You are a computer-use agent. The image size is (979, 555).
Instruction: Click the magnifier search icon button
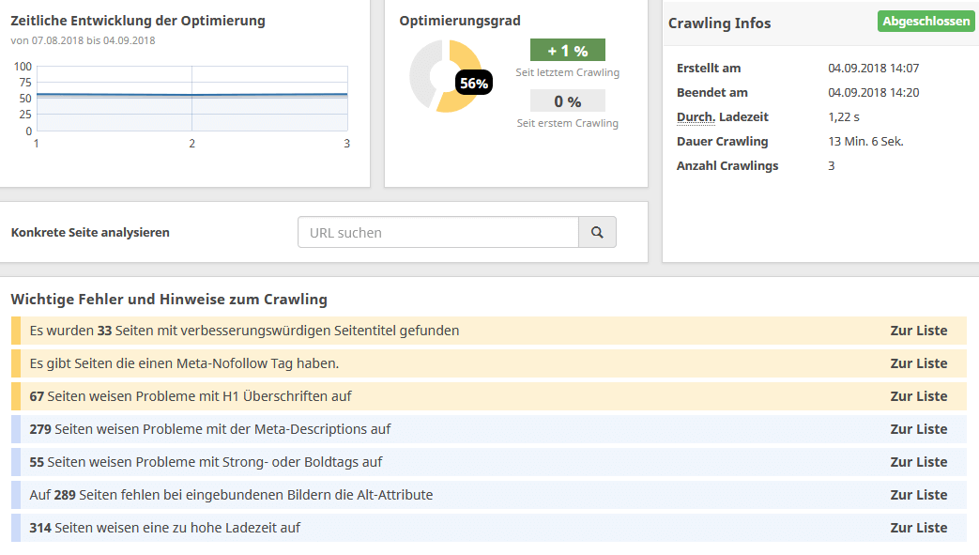tap(597, 232)
